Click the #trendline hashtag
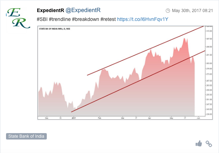 (60, 19)
